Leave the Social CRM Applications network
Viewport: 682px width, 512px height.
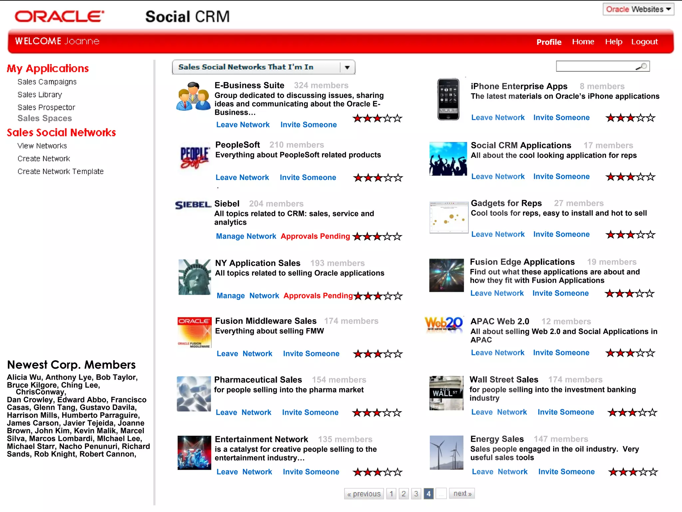498,177
